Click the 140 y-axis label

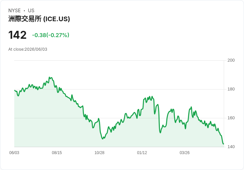click(231, 147)
